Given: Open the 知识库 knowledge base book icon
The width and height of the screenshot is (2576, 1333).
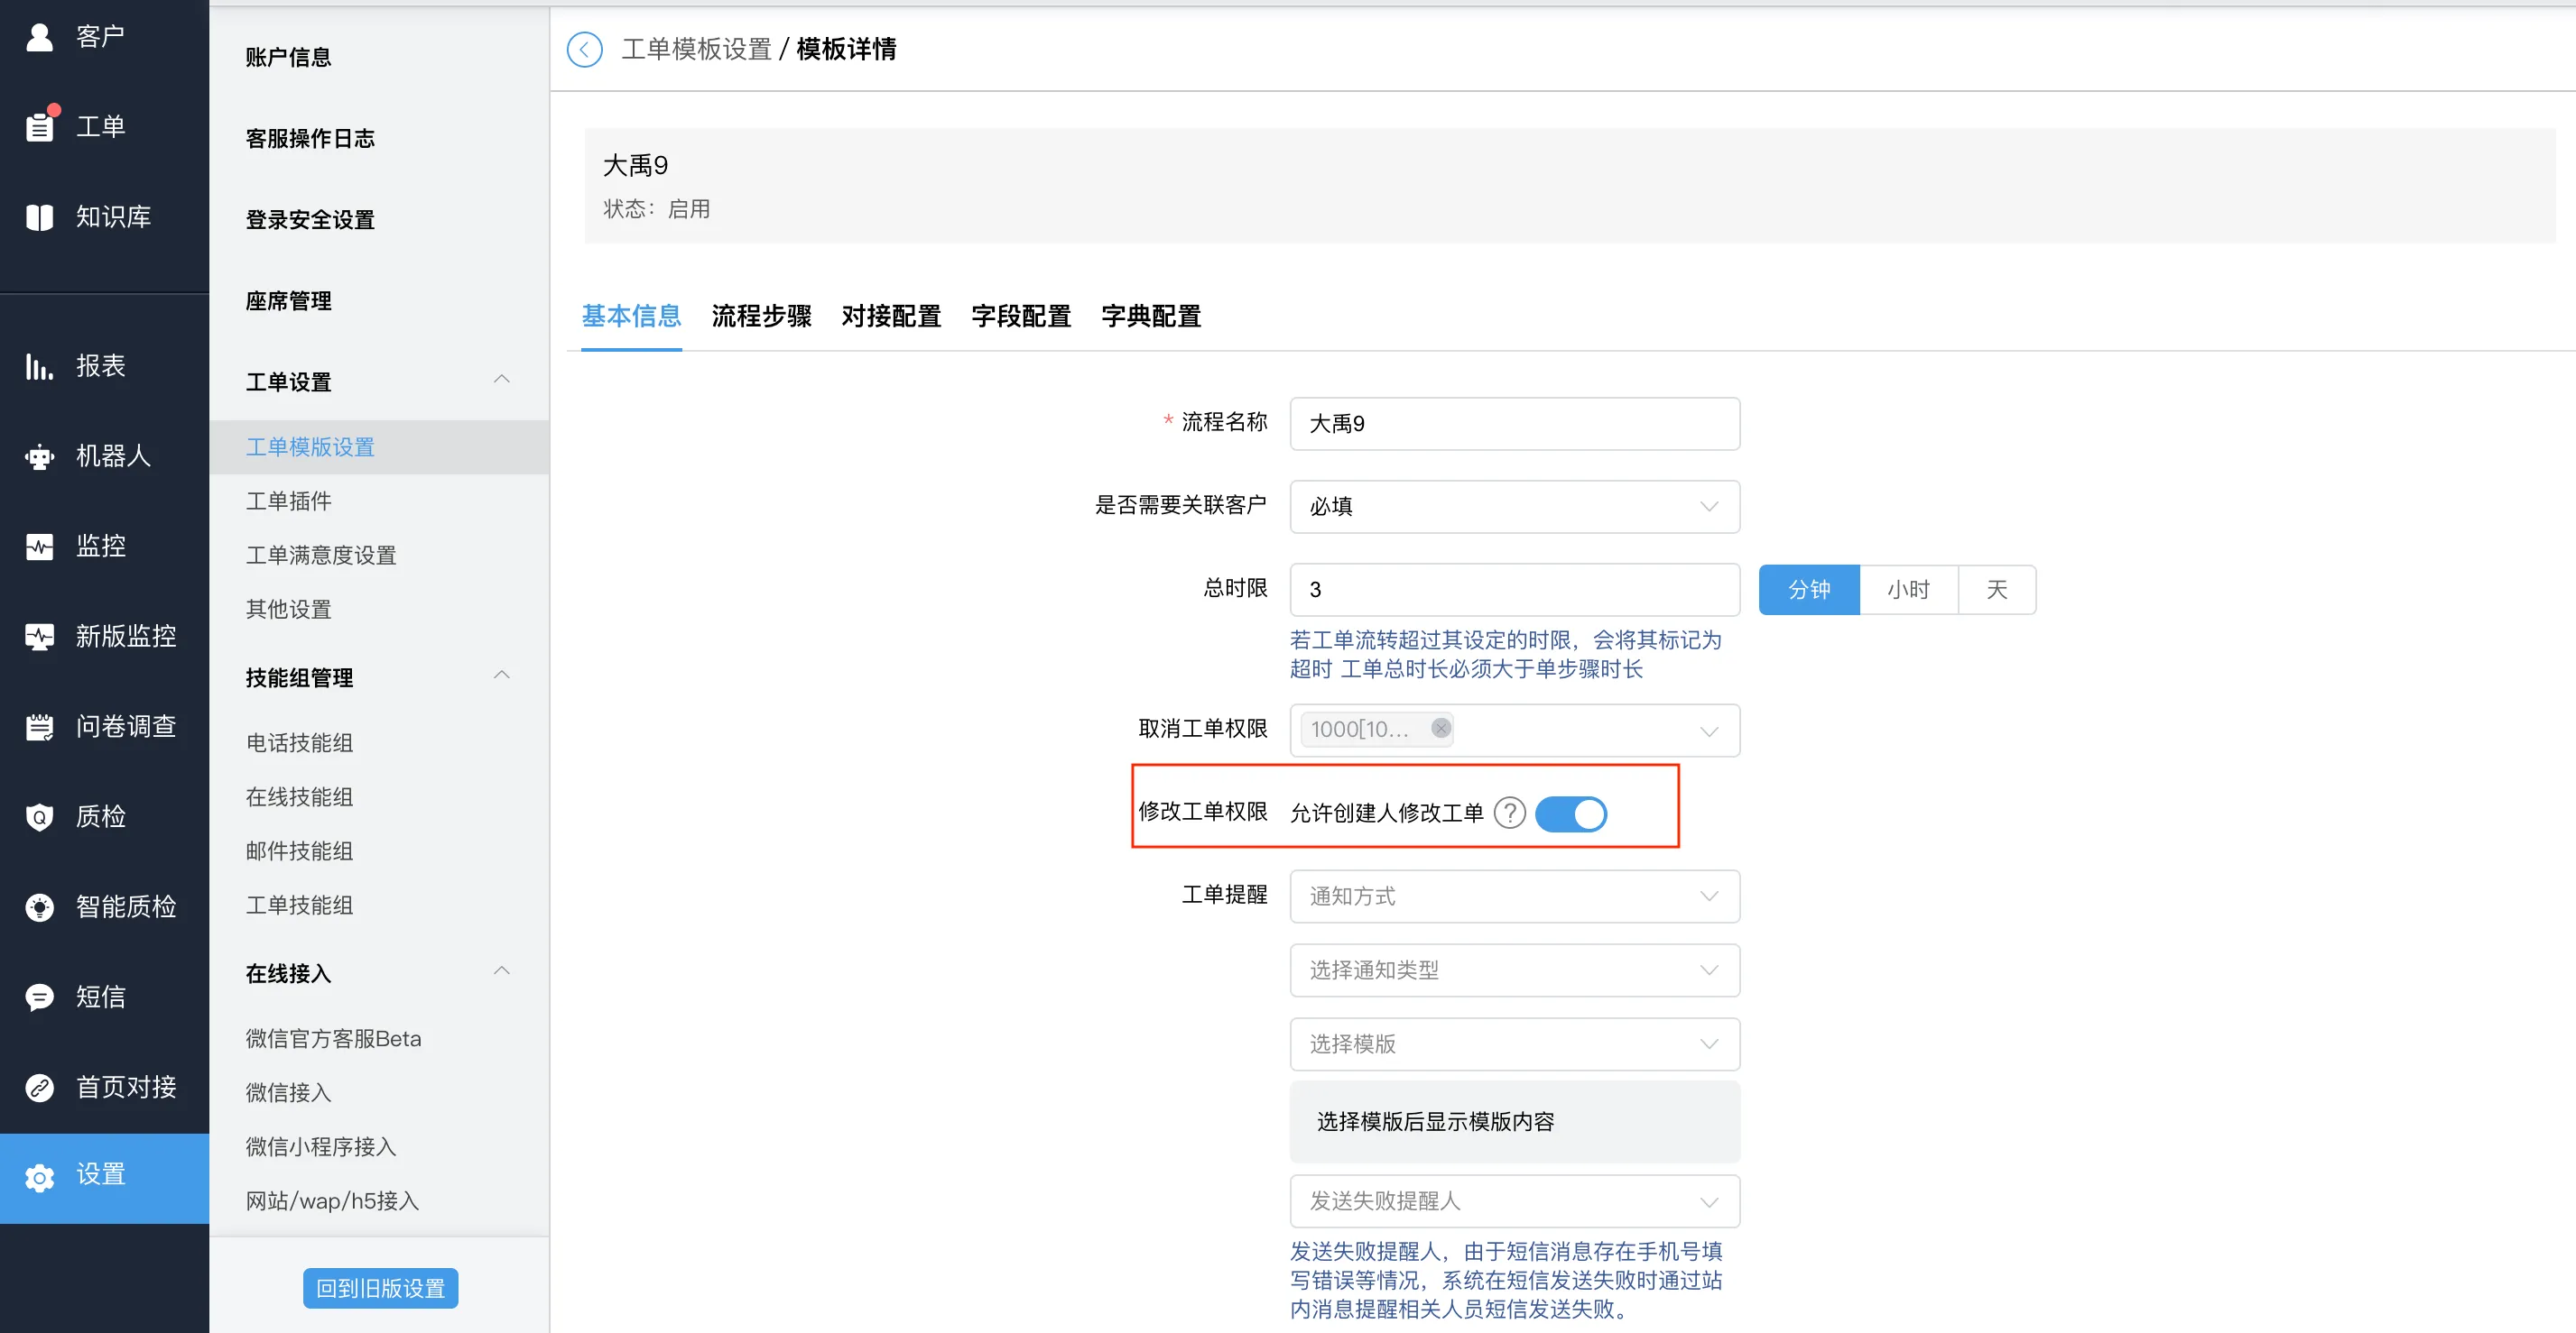Looking at the screenshot, I should point(39,216).
